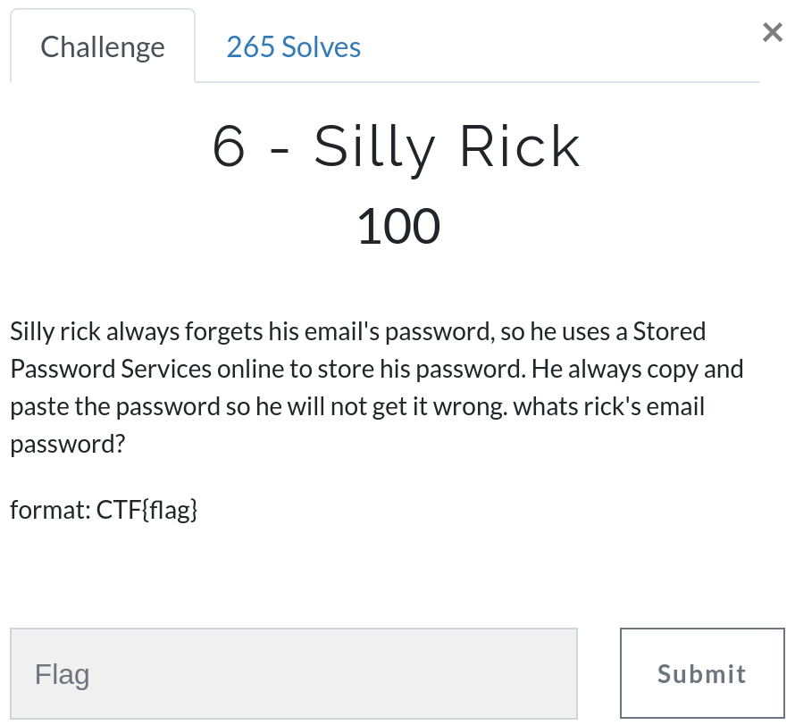This screenshot has height=725, width=795.
Task: Open the 265 Solves tab
Action: (293, 46)
